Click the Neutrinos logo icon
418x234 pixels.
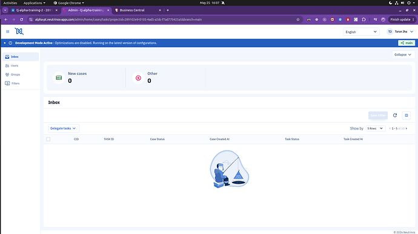click(19, 31)
